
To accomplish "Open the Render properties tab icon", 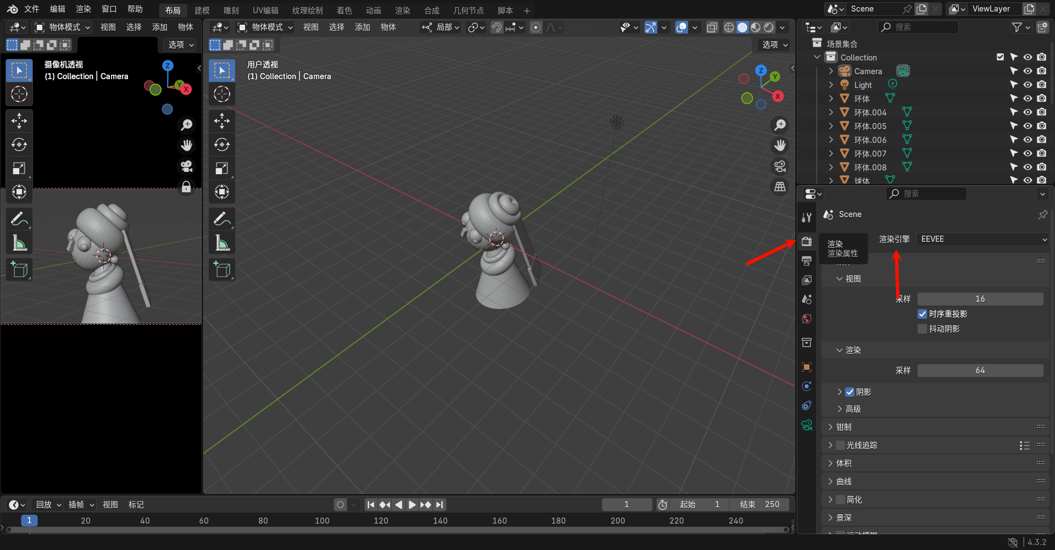I will [x=807, y=242].
